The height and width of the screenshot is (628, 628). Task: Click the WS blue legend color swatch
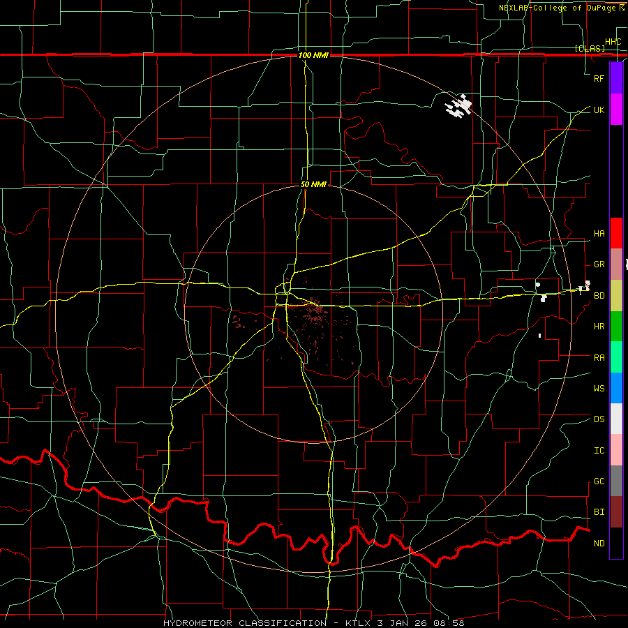616,388
